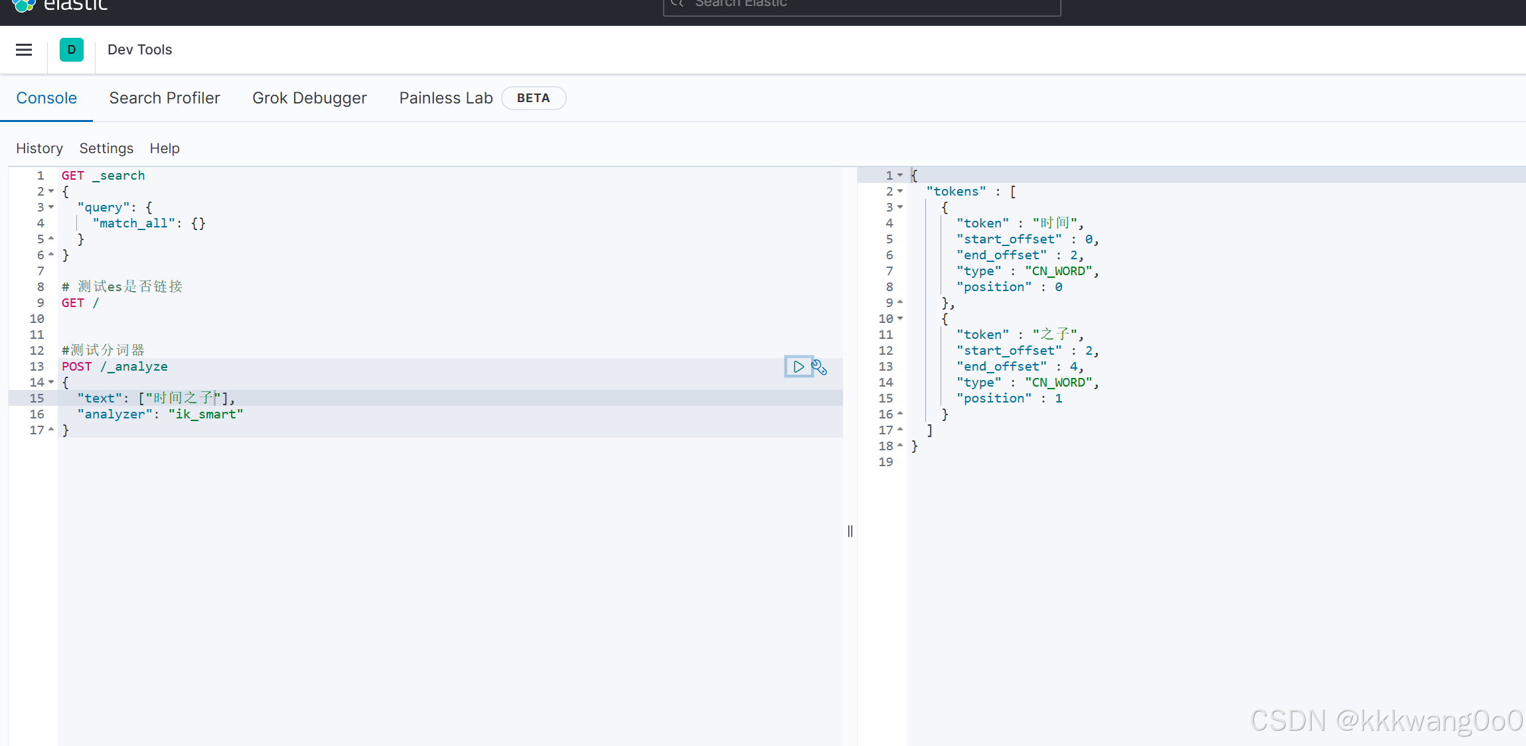The height and width of the screenshot is (746, 1526).
Task: Click the pane resize divider handle
Action: 850,531
